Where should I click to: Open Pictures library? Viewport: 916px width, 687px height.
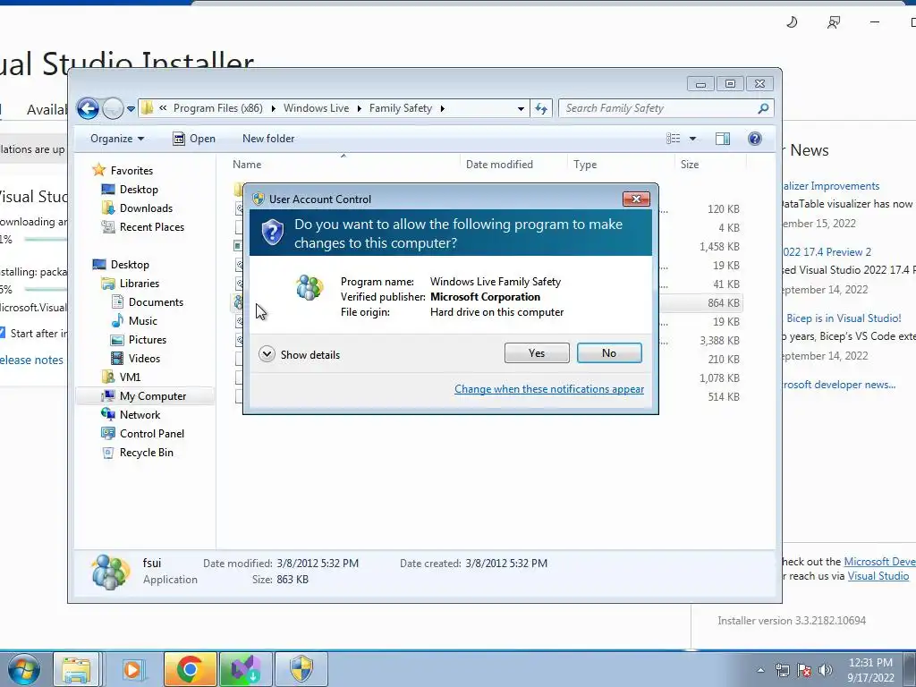(148, 339)
